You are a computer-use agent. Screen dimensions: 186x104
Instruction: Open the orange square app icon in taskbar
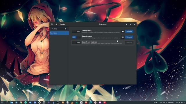tap(63, 103)
